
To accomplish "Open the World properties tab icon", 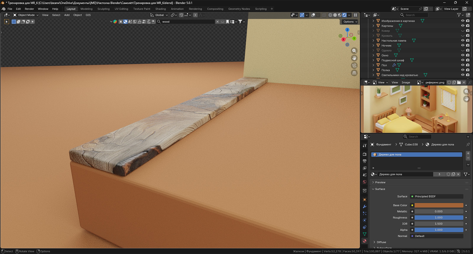I will pyautogui.click(x=365, y=182).
